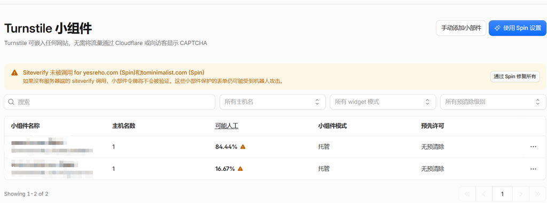The image size is (547, 203).
Task: Go to previous page arrow
Action: point(484,194)
